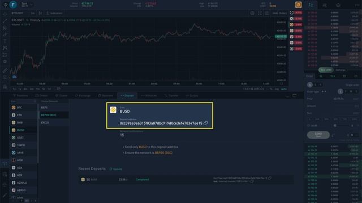Select BUSD in the coin list
Viewport: 362px width, 203px height.
[x=23, y=130]
